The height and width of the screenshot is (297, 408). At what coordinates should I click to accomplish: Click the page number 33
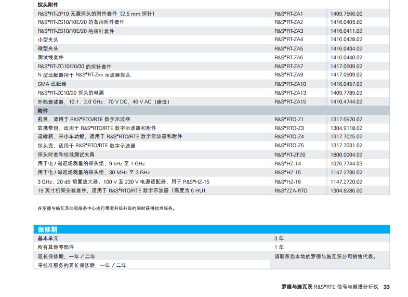386,287
